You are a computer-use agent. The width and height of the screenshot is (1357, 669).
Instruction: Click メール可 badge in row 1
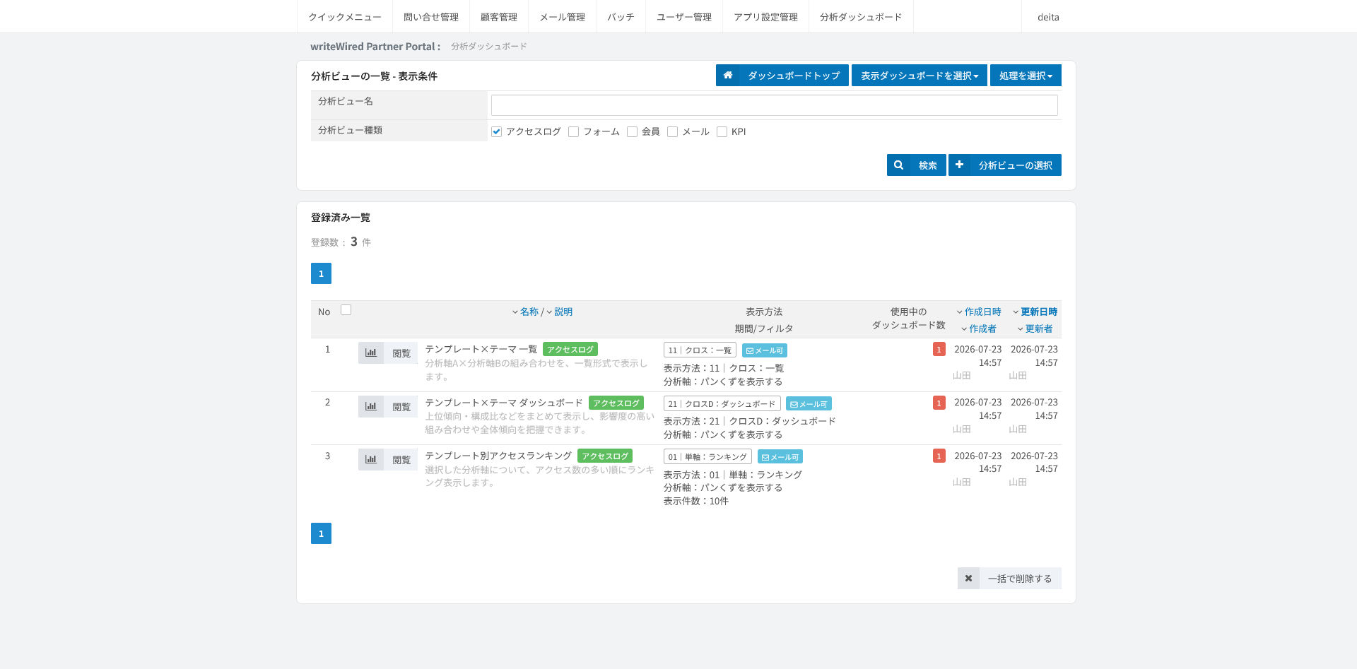pyautogui.click(x=765, y=350)
